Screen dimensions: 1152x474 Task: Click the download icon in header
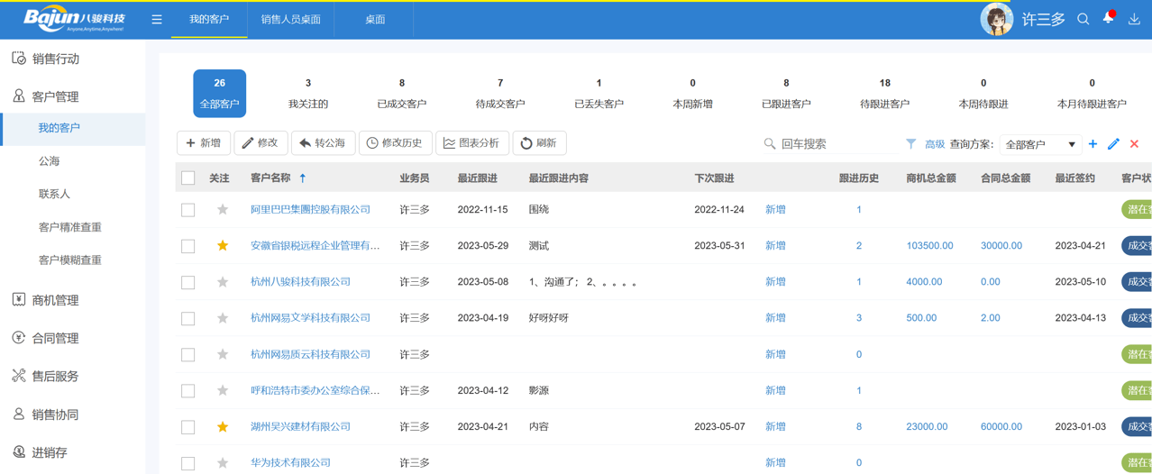(1134, 19)
